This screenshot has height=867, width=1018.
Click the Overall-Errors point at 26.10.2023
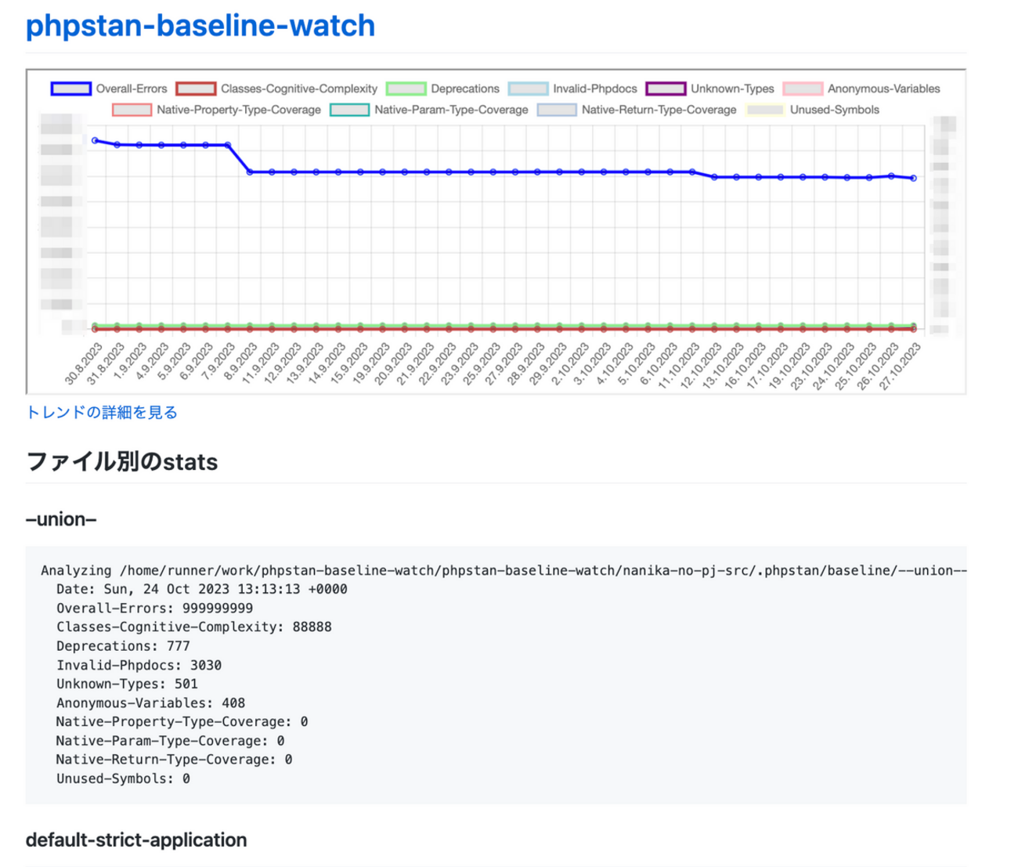pyautogui.click(x=891, y=176)
